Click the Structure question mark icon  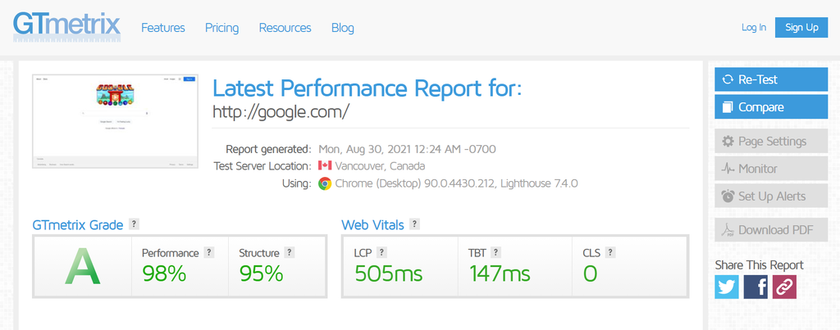pyautogui.click(x=289, y=253)
